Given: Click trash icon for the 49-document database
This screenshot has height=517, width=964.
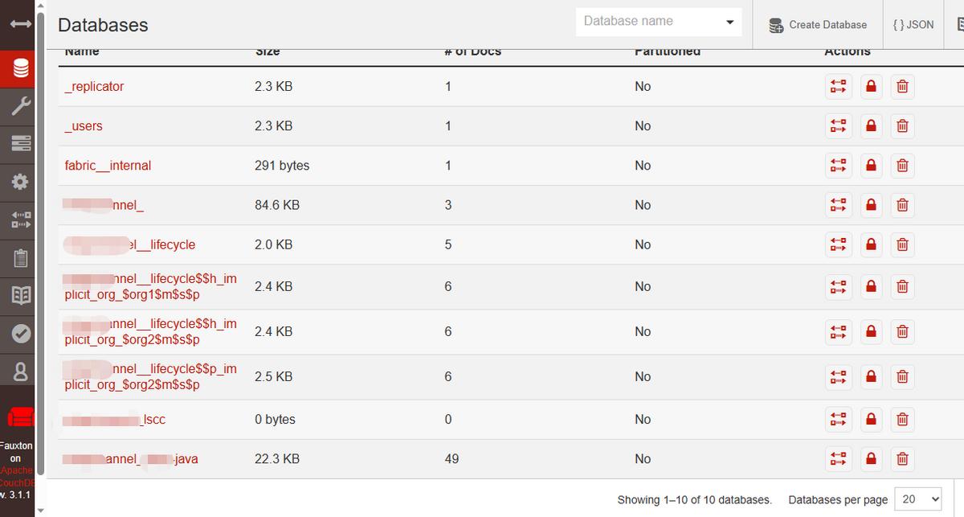Looking at the screenshot, I should click(902, 459).
